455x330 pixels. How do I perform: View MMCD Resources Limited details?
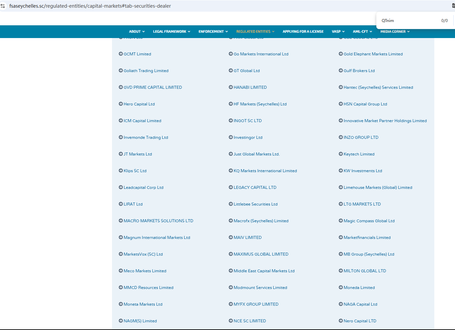coord(148,288)
